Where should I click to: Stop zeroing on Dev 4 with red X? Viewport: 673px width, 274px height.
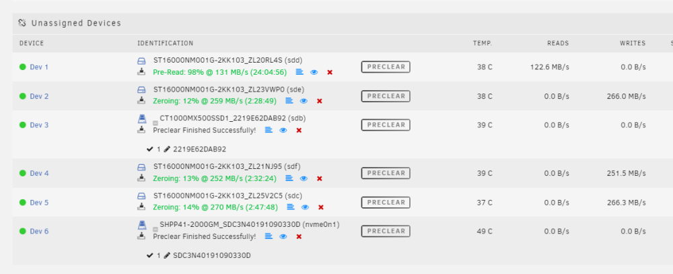(319, 178)
